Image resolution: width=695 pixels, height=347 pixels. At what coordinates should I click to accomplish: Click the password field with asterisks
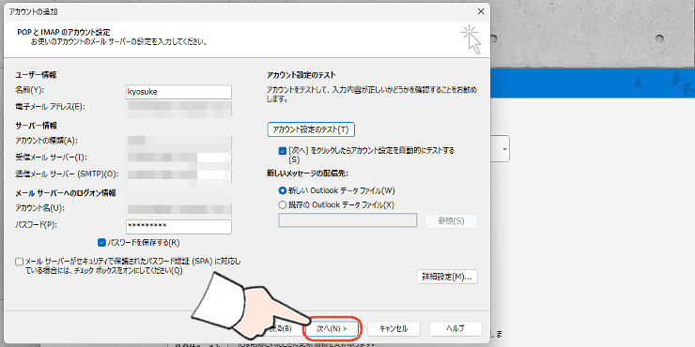pos(178,227)
